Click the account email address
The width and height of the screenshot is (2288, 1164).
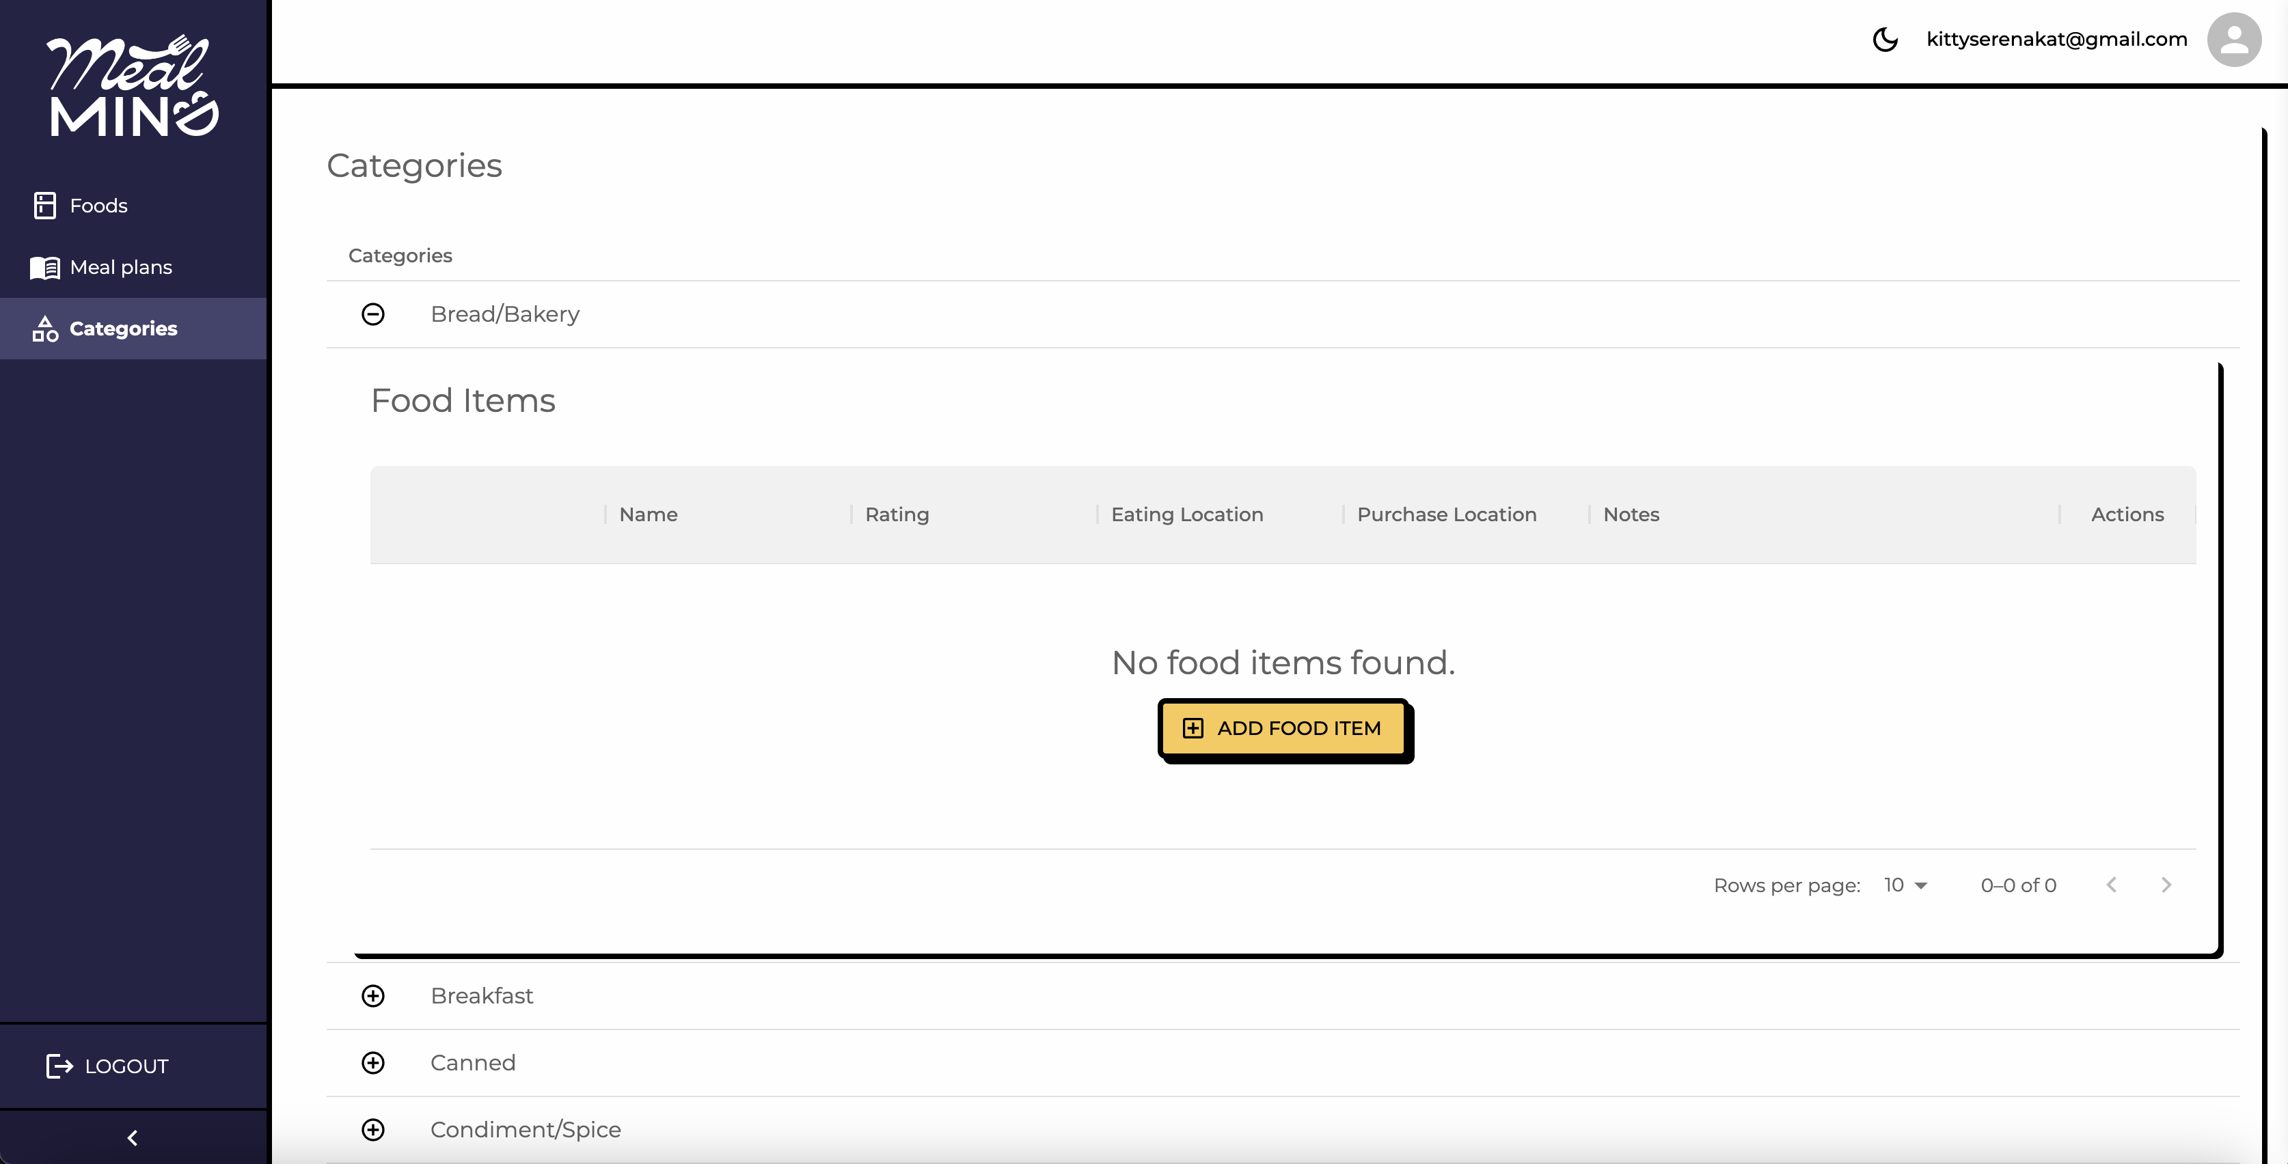point(2056,39)
